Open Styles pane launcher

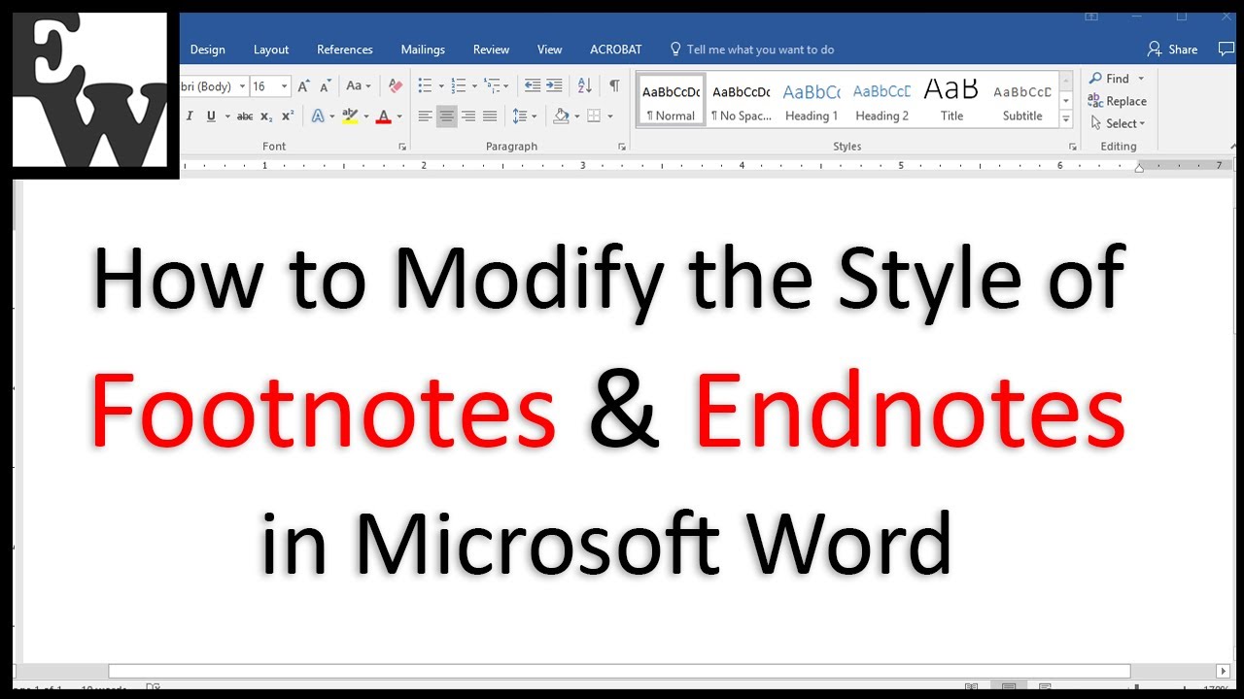click(1073, 147)
